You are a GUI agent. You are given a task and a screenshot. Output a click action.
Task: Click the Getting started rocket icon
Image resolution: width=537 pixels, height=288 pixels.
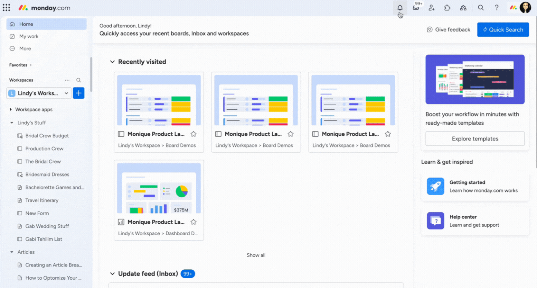click(436, 186)
